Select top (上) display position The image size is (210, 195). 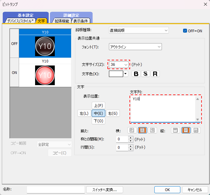pos(98,106)
